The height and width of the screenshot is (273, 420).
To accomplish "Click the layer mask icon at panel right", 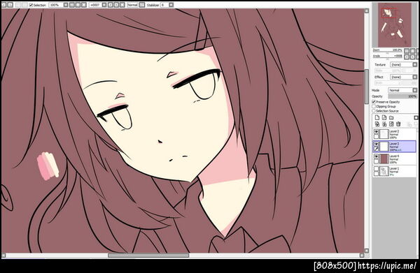I will click(416, 117).
